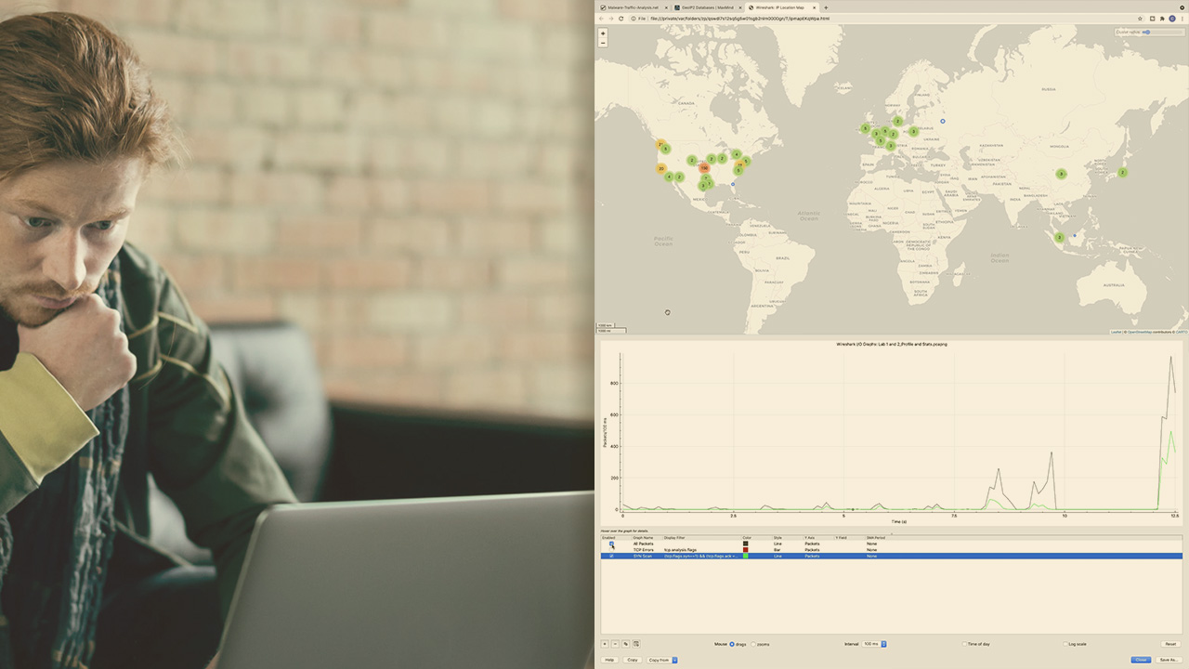Open the Interval 100 ms dropdown
Screen dimensions: 1189x669
[x=883, y=644]
